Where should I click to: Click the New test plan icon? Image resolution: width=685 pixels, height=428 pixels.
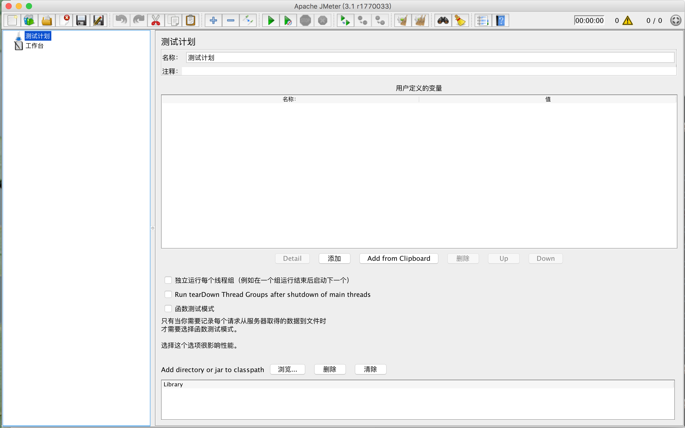pyautogui.click(x=12, y=21)
